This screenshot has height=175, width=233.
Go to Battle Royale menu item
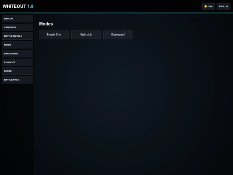coord(17,36)
